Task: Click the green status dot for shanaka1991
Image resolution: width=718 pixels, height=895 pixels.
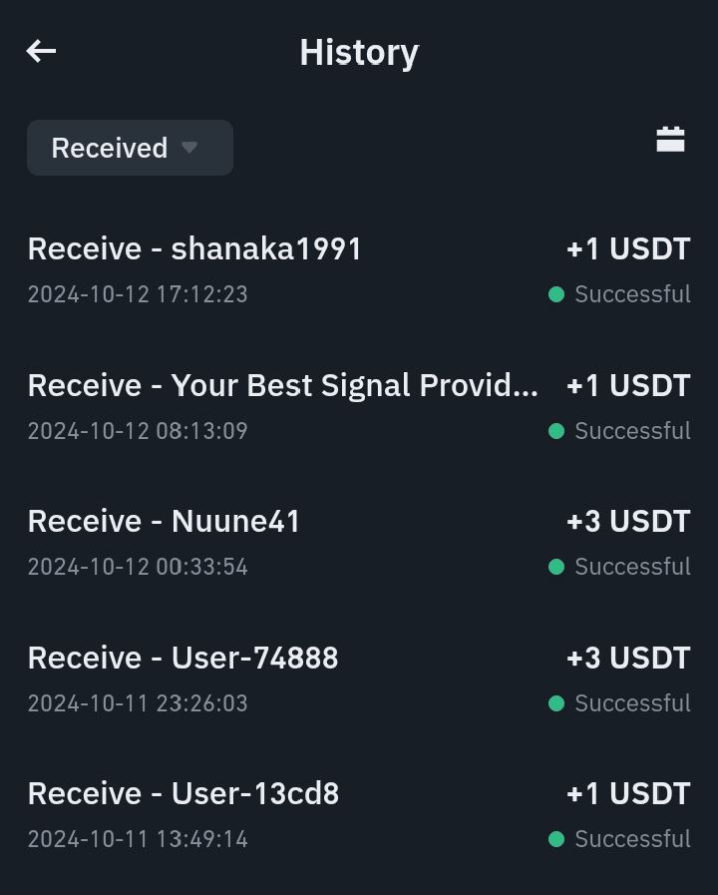Action: [556, 294]
